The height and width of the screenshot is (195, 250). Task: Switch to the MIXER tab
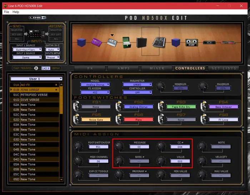click(x=157, y=68)
